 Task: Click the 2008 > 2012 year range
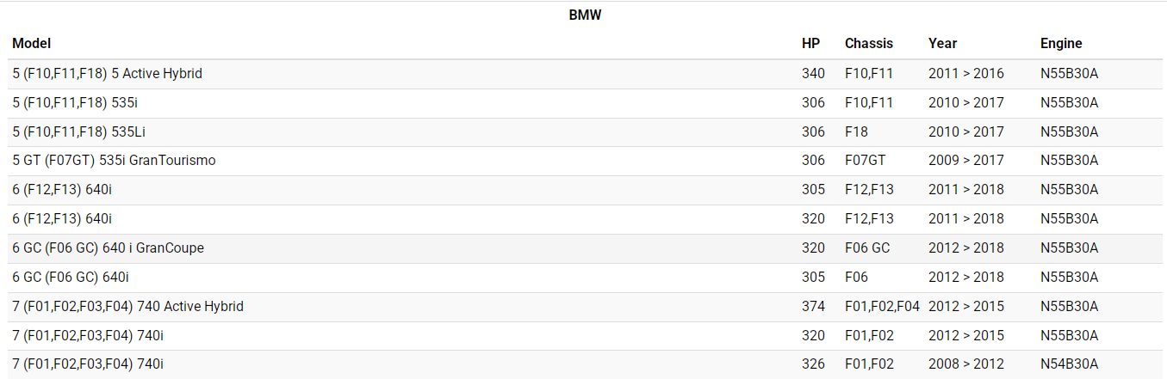pos(965,364)
